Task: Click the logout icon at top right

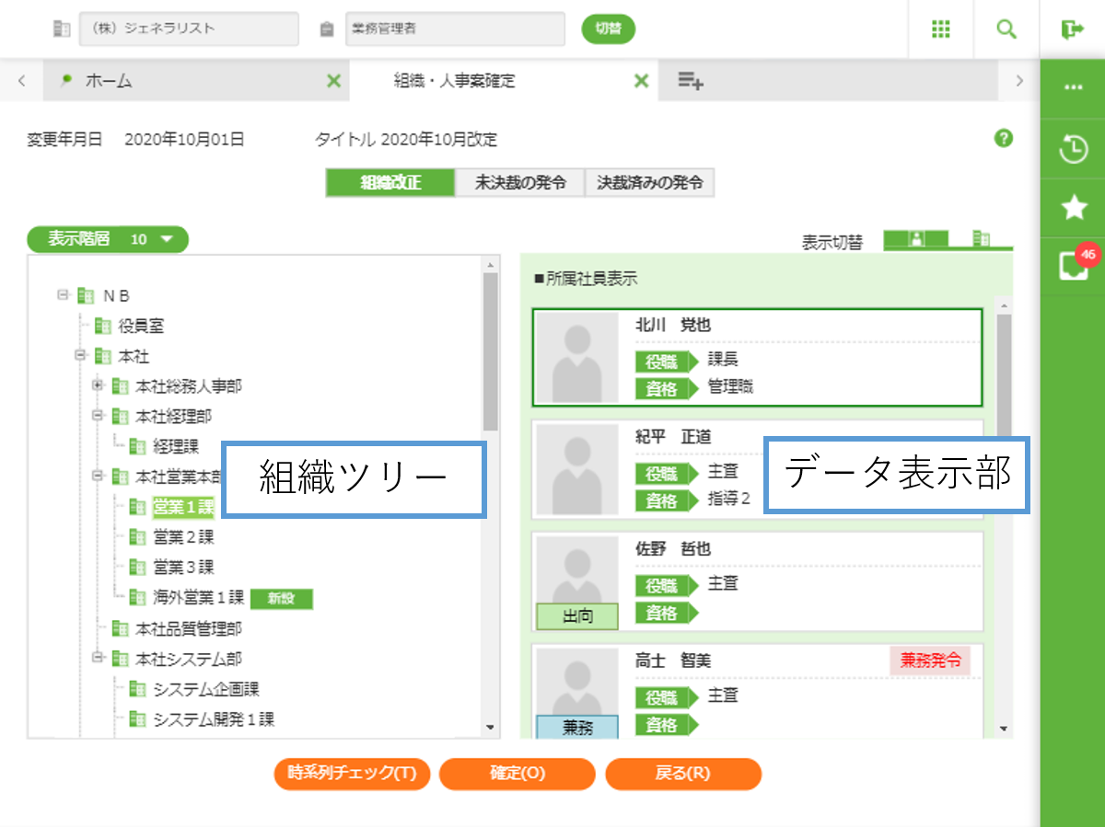Action: coord(1073,29)
